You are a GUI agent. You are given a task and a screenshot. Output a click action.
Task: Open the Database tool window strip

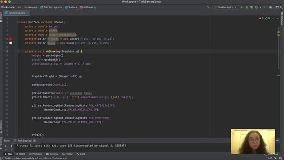pyautogui.click(x=282, y=19)
